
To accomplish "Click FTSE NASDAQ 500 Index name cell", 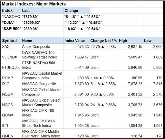I will coord(42,65).
